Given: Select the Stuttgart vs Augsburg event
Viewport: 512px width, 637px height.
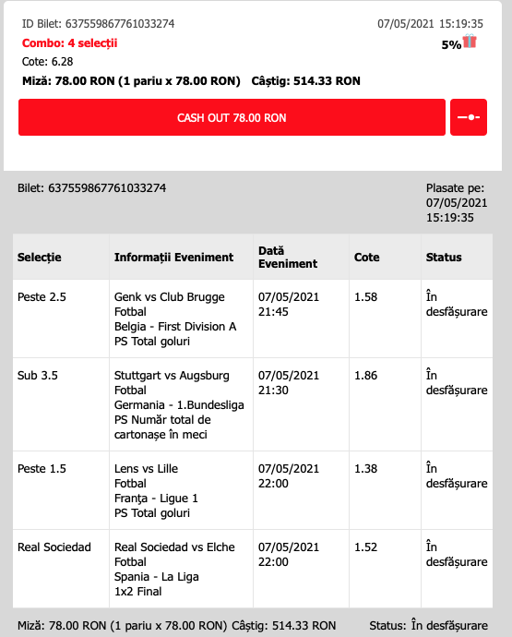Looking at the screenshot, I should pyautogui.click(x=172, y=376).
